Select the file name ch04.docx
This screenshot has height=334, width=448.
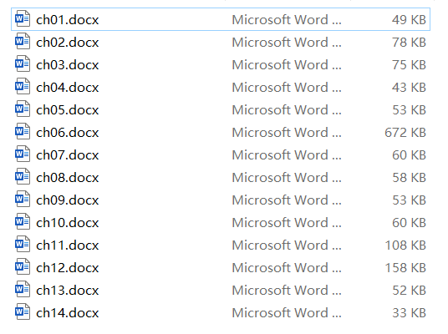pyautogui.click(x=68, y=88)
